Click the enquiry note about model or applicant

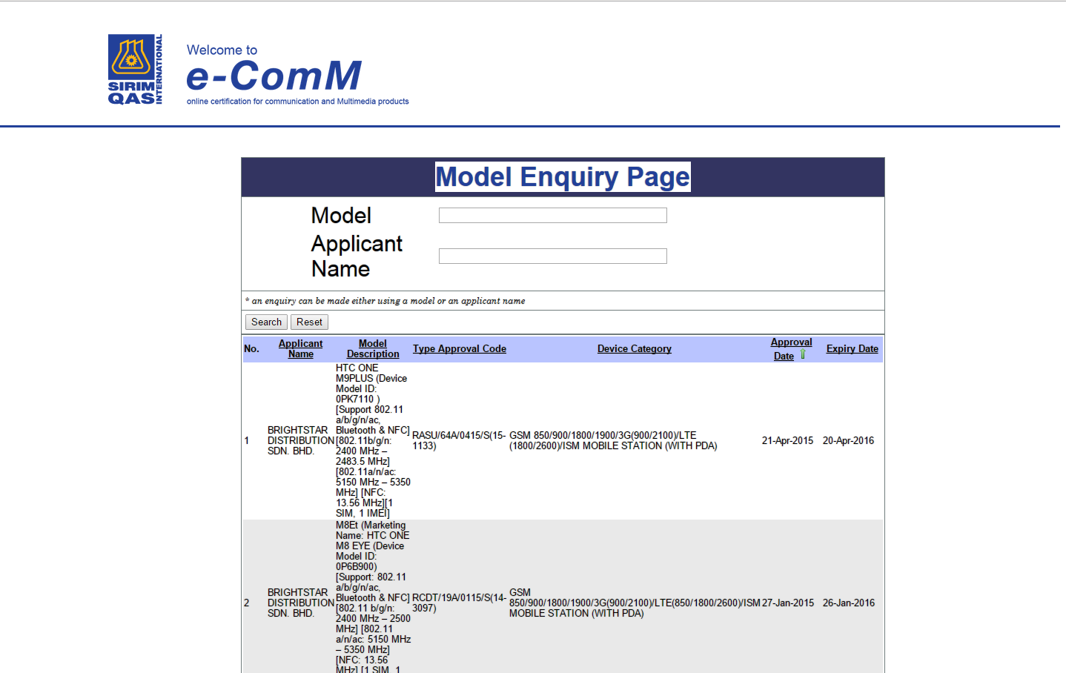[x=385, y=301]
